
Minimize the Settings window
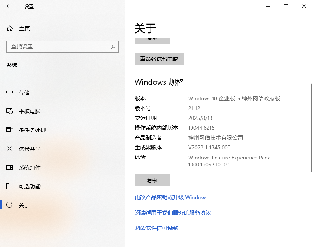coord(268,6)
